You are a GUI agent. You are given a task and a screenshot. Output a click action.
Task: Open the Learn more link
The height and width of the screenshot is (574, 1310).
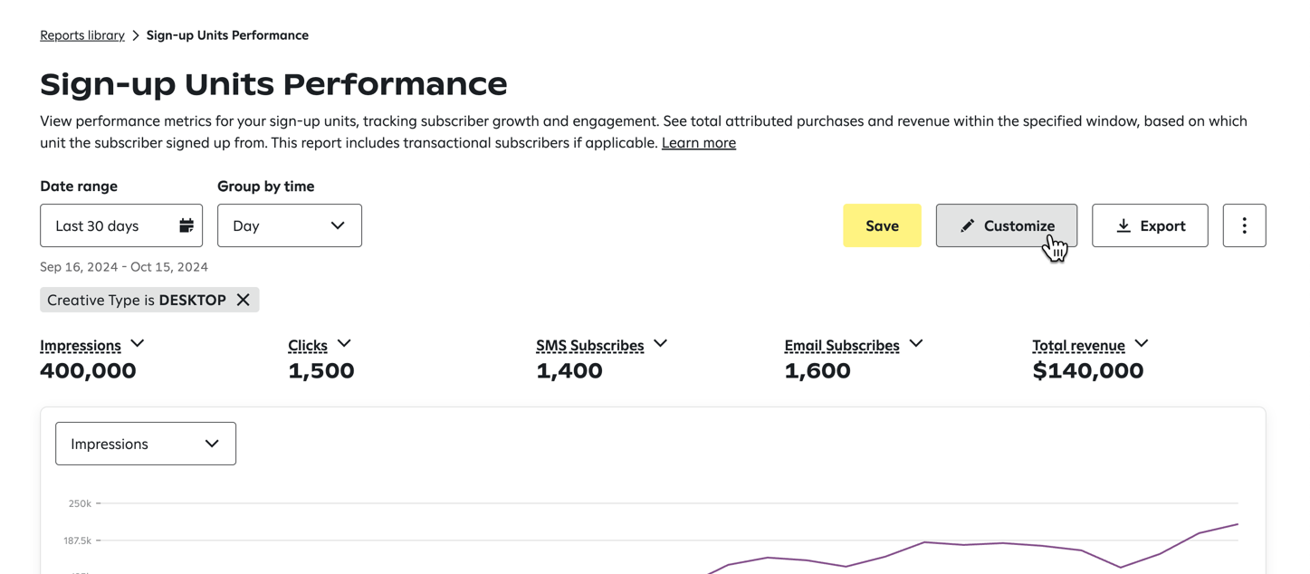point(698,142)
